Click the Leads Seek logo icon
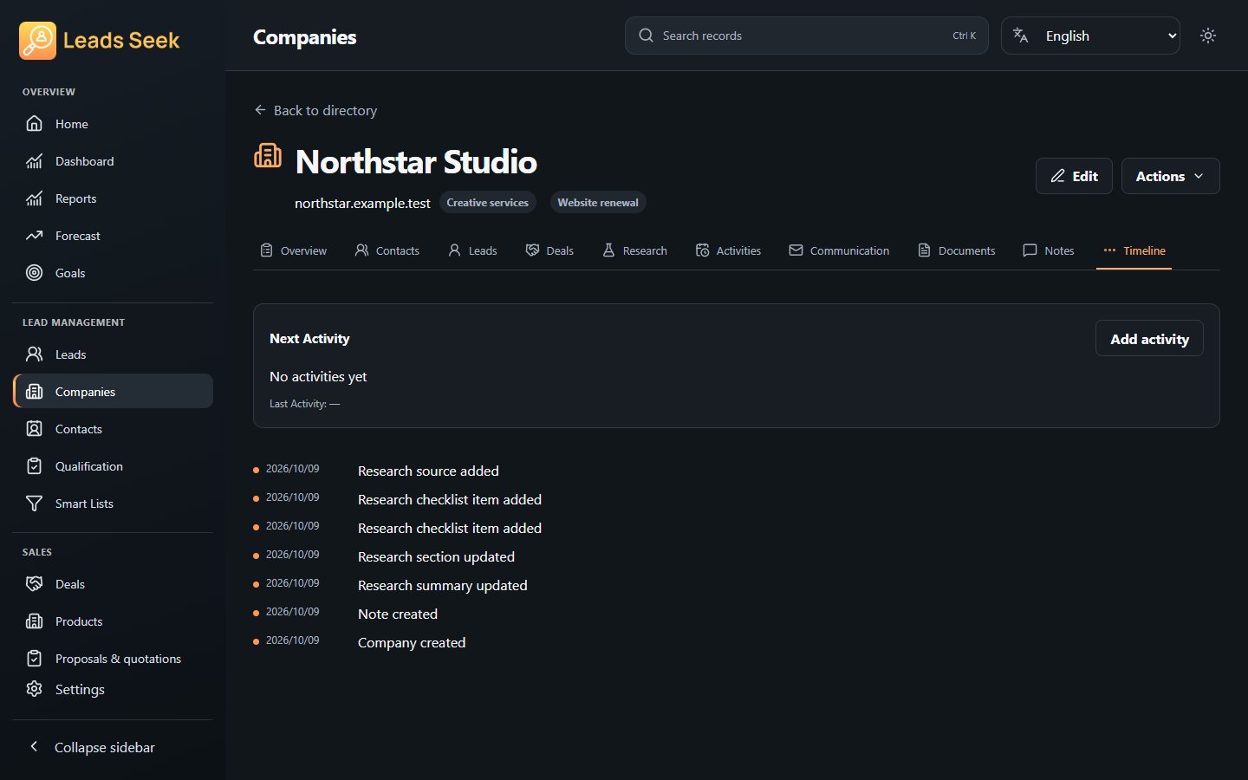1248x780 pixels. 37,41
